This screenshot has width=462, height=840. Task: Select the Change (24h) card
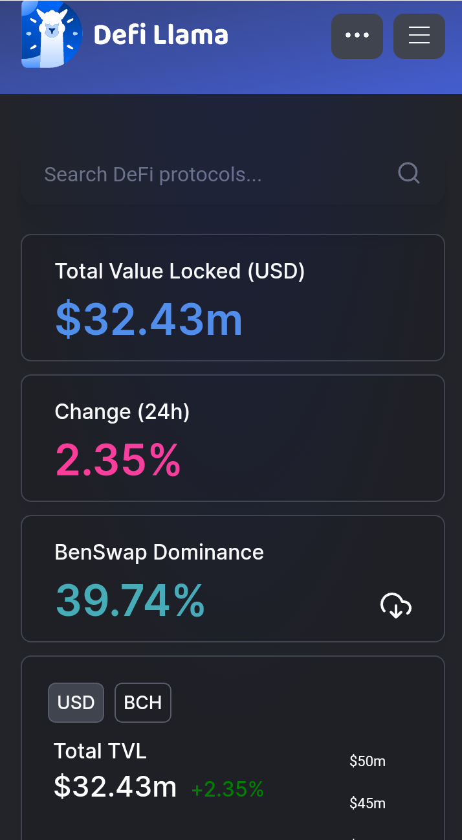click(x=233, y=438)
